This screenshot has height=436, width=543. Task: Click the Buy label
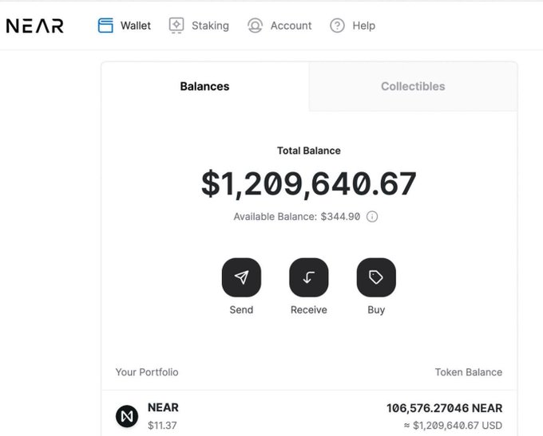376,310
